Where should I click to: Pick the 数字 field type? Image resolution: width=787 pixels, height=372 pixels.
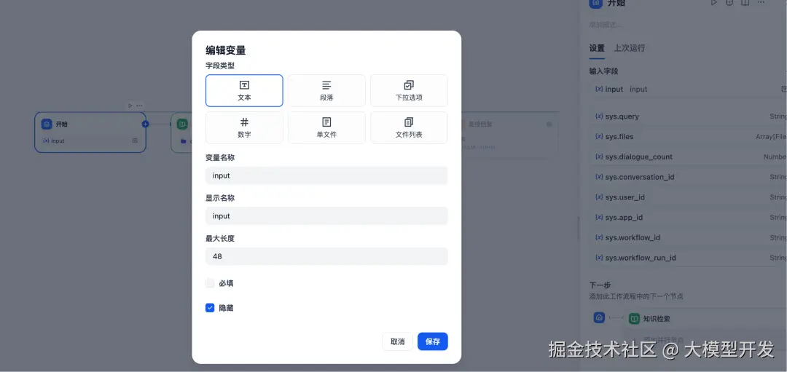(x=244, y=128)
